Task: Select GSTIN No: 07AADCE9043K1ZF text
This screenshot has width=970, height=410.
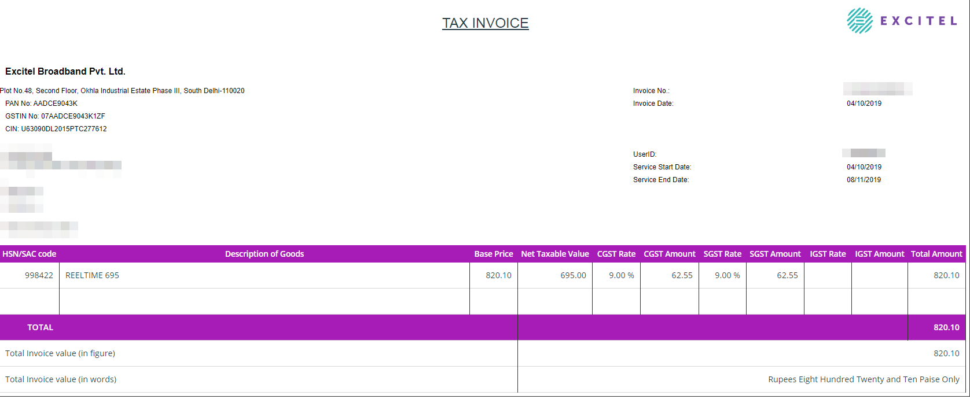Action: coord(55,116)
